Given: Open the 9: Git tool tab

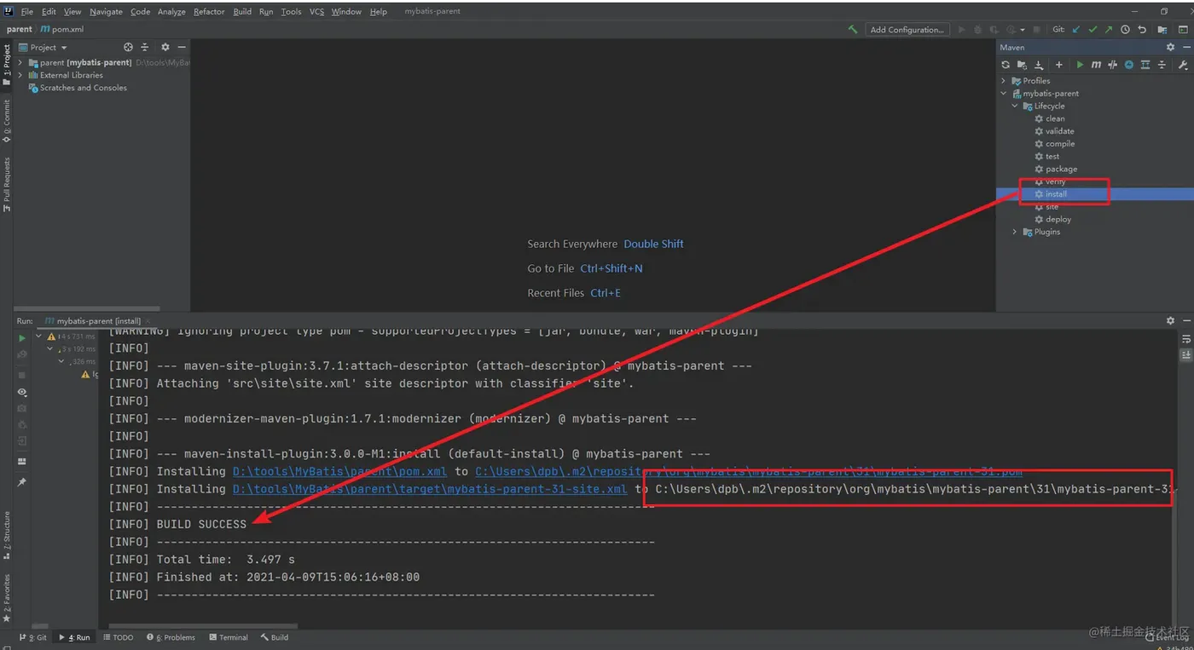Looking at the screenshot, I should click(33, 637).
